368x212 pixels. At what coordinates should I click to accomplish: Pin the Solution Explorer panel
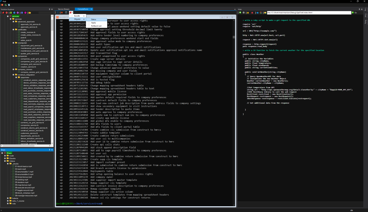point(49,9)
